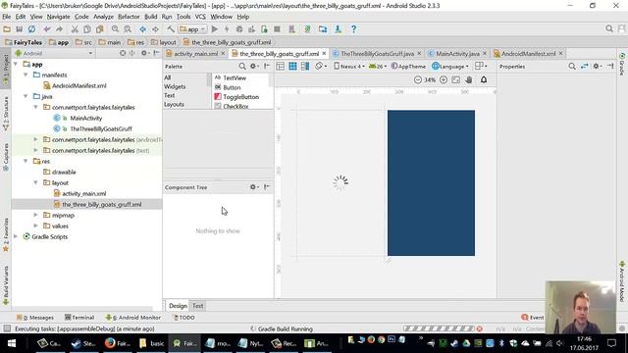This screenshot has width=628, height=353.
Task: Open the Messages tool window
Action: (35, 318)
